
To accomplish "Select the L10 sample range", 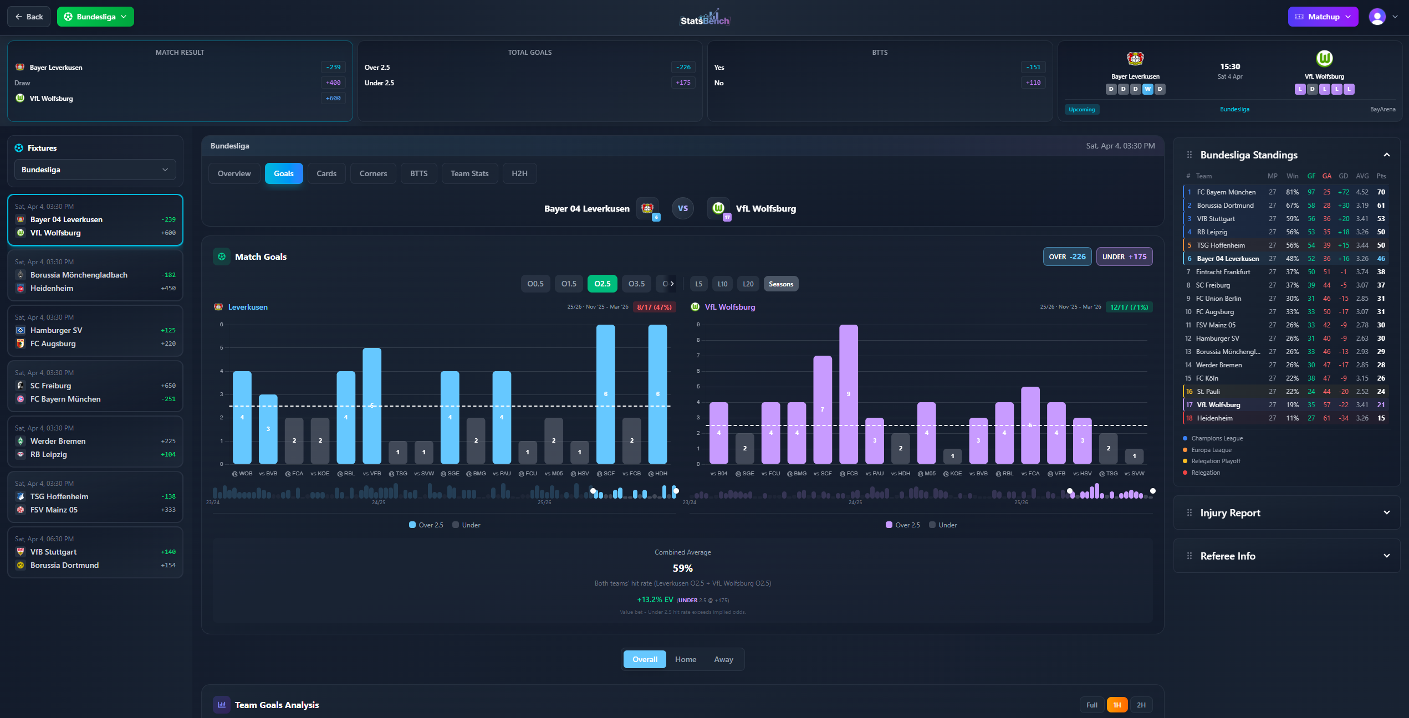I will click(722, 284).
